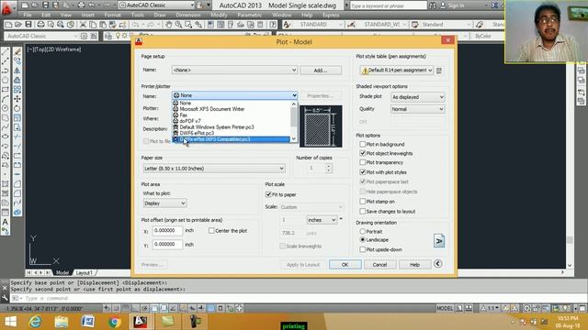Select the Ellipse tool in the Draw toolbar
Image resolution: width=588 pixels, height=330 pixels.
pos(6,137)
